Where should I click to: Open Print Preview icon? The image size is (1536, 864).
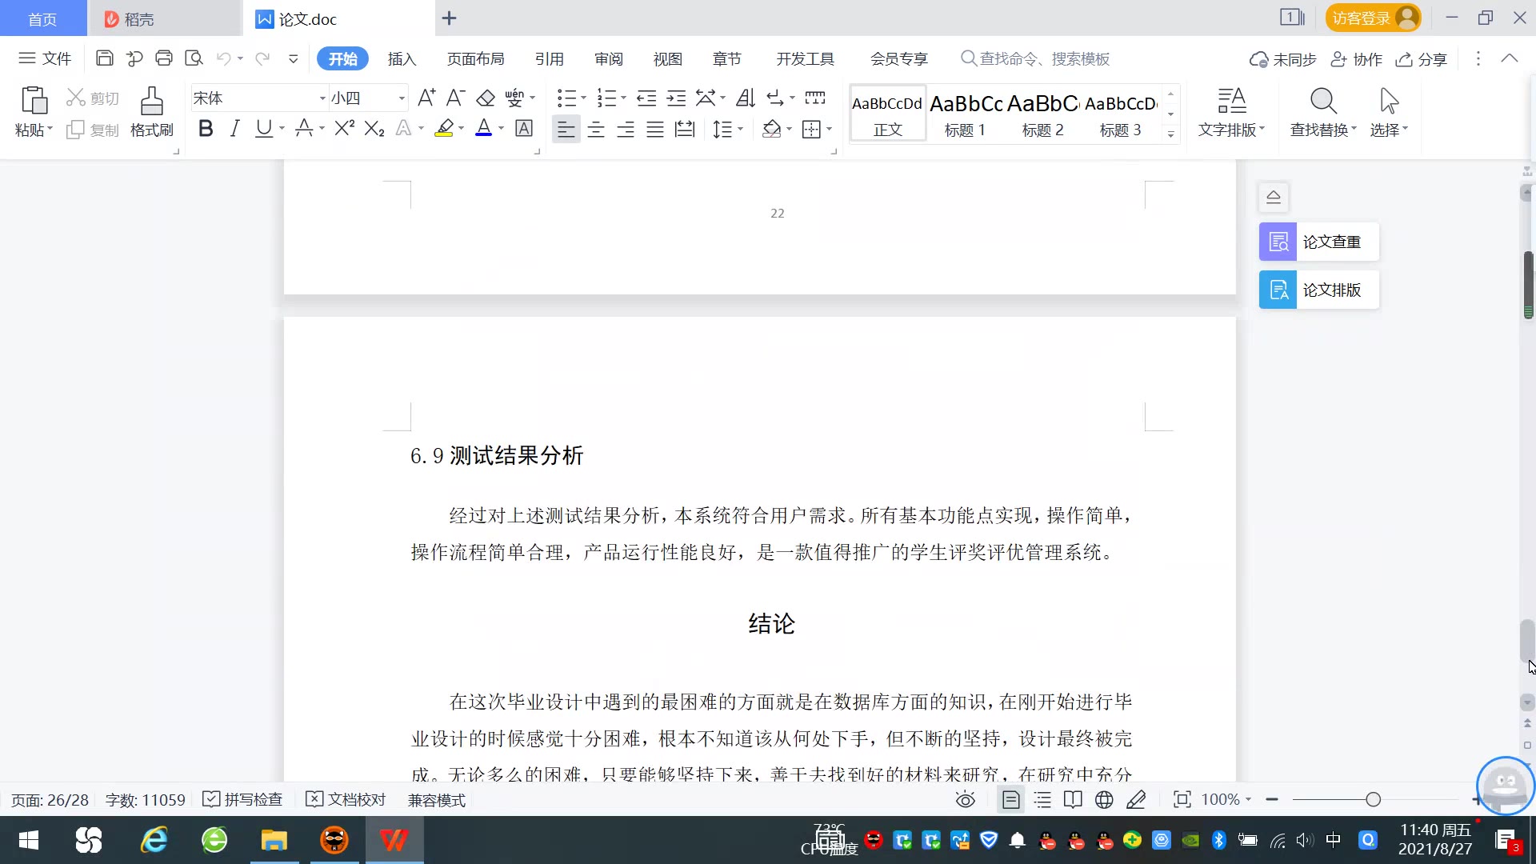[194, 58]
